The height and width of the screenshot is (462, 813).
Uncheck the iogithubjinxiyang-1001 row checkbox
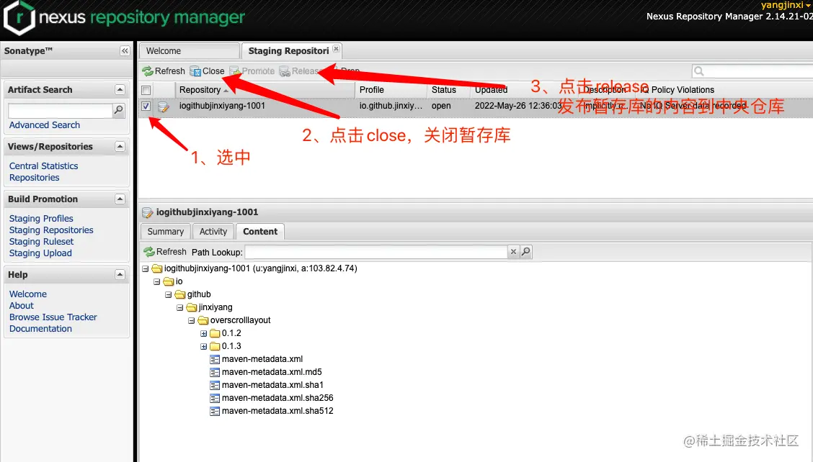pyautogui.click(x=146, y=107)
